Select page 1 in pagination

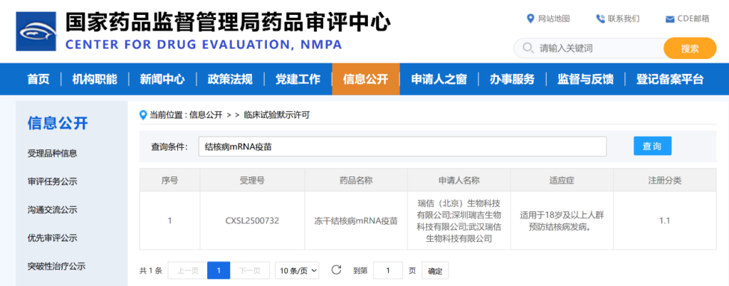[219, 270]
